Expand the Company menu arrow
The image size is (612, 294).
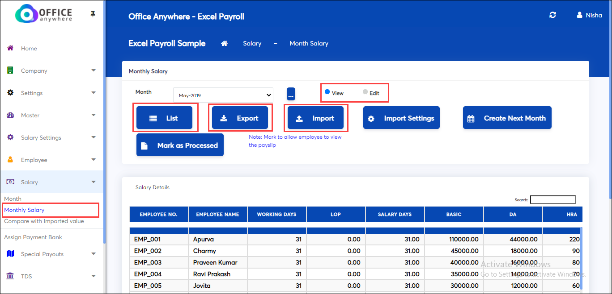(x=93, y=70)
